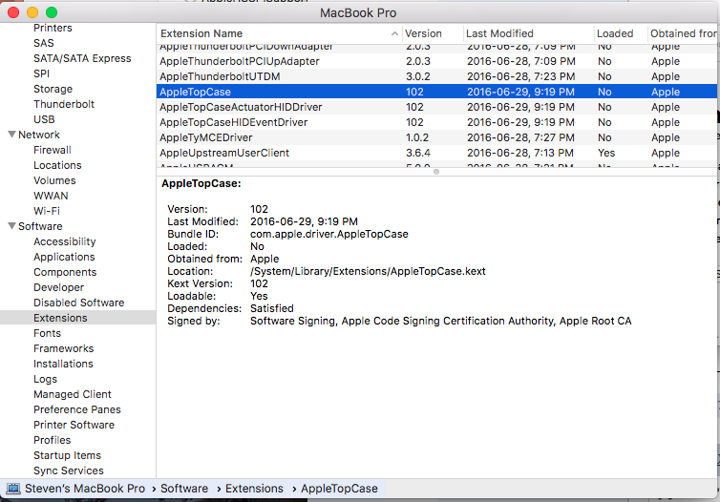Open Sync Services under Software
This screenshot has width=720, height=502.
[x=69, y=471]
